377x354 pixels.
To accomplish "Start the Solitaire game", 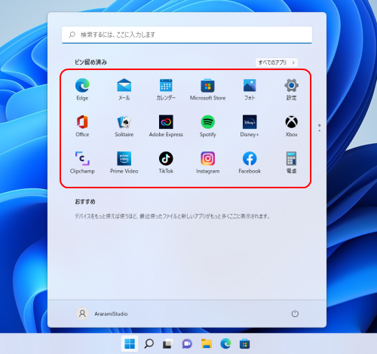I will [x=124, y=126].
